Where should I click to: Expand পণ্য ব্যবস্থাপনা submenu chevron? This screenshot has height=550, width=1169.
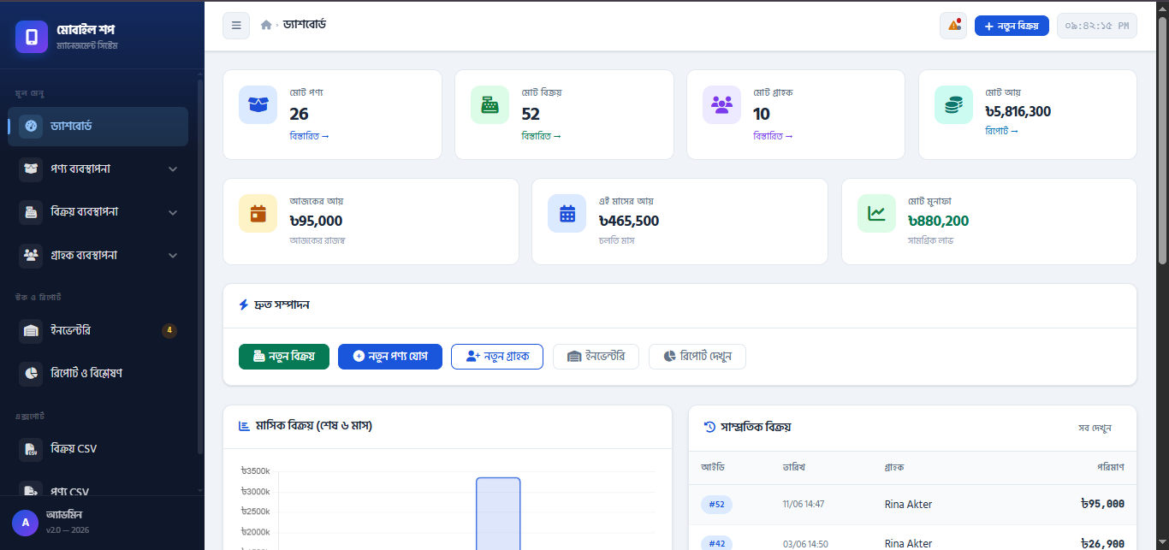click(x=173, y=169)
